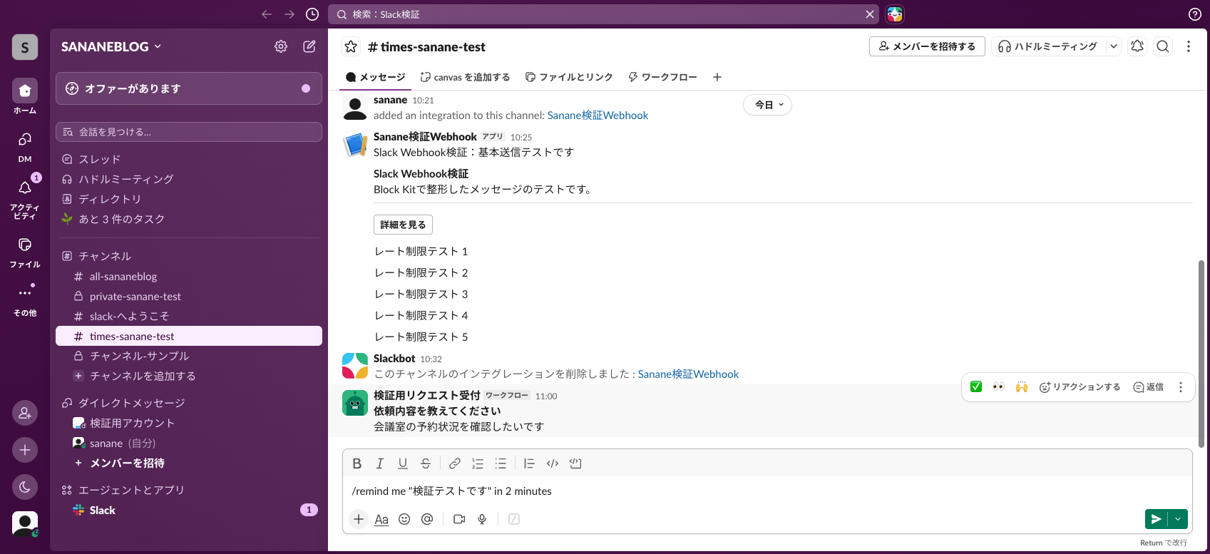Open ファイルとリンク tab

[569, 77]
